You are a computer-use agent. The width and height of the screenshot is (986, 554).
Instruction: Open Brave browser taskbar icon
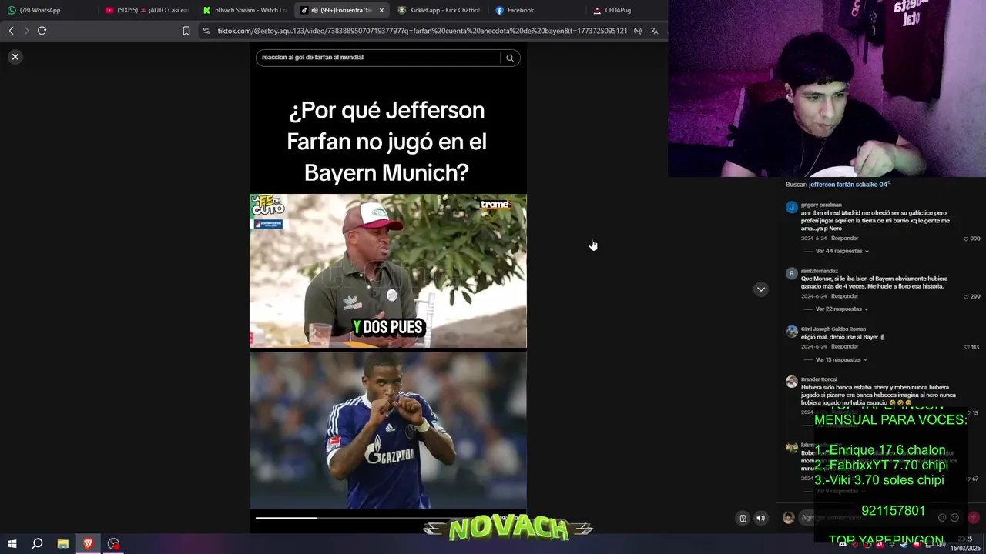(89, 544)
